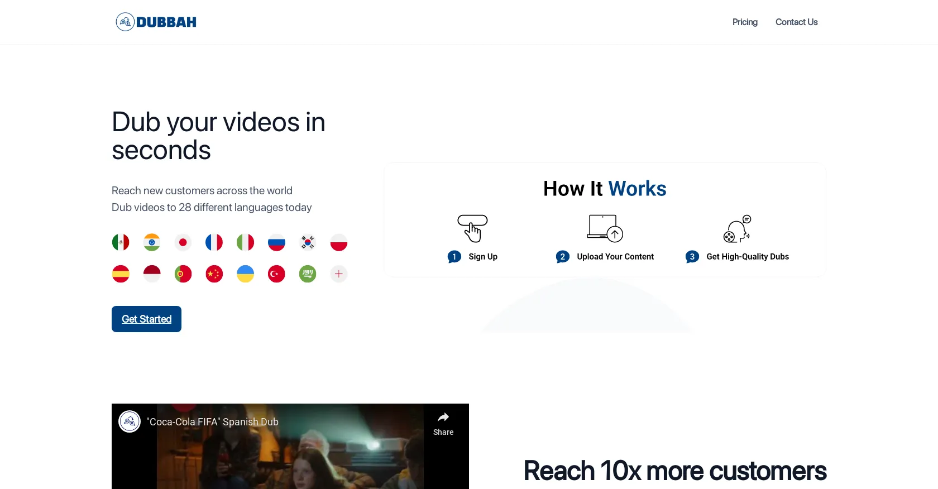Screen dimensions: 938x489
Task: Click the Dubbah logo in header
Action: click(156, 22)
